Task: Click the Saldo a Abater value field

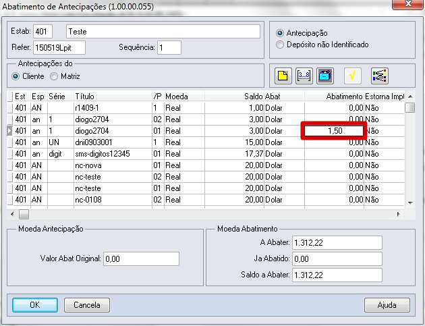Action: [x=337, y=275]
